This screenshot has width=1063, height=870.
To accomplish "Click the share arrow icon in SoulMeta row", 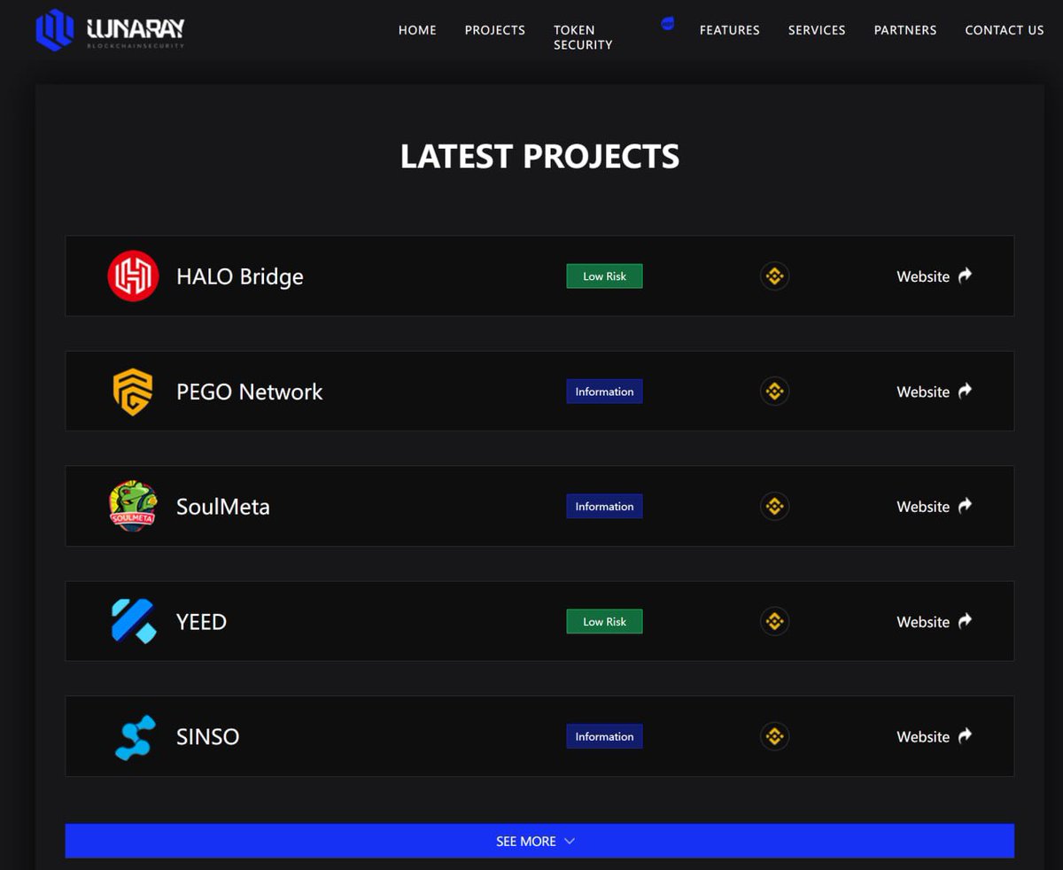I will click(965, 505).
